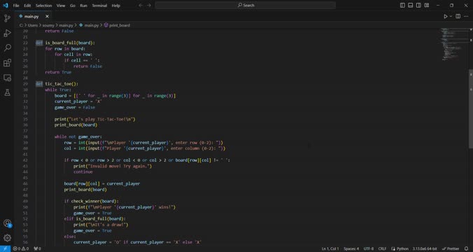
Task: Open the Manage gear menu
Action: pyautogui.click(x=7, y=238)
